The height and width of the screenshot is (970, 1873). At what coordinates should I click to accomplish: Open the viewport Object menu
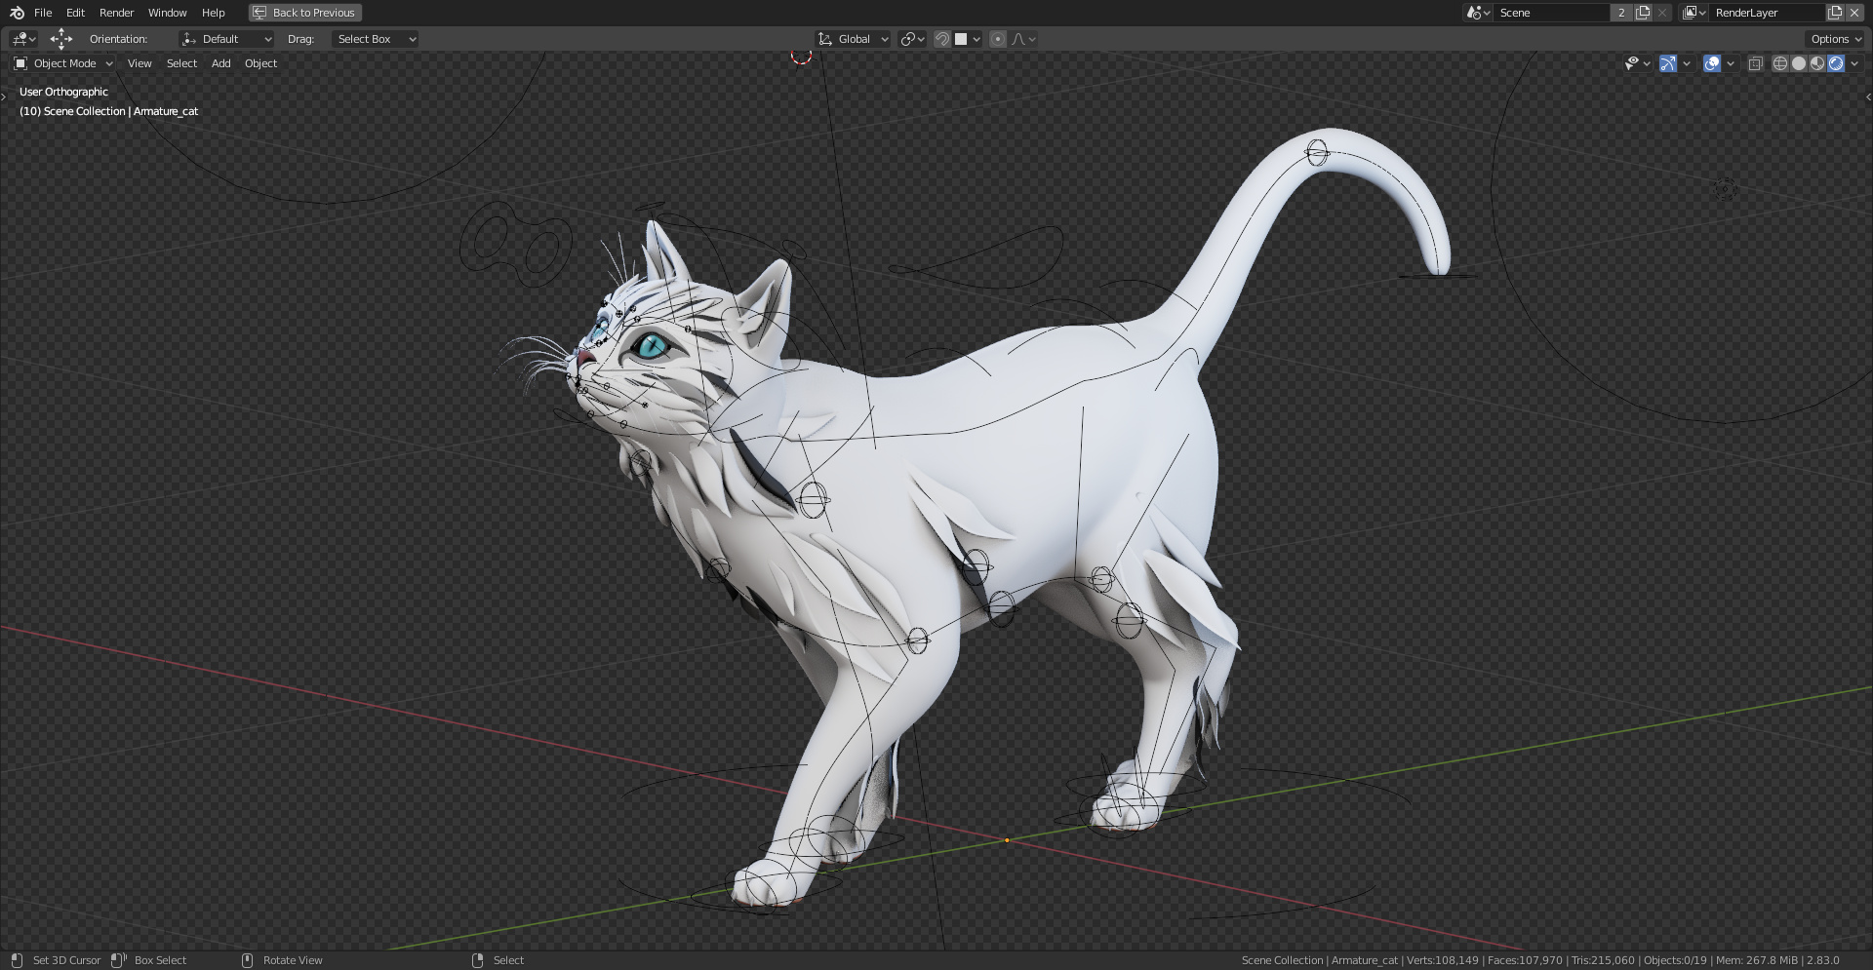(260, 63)
